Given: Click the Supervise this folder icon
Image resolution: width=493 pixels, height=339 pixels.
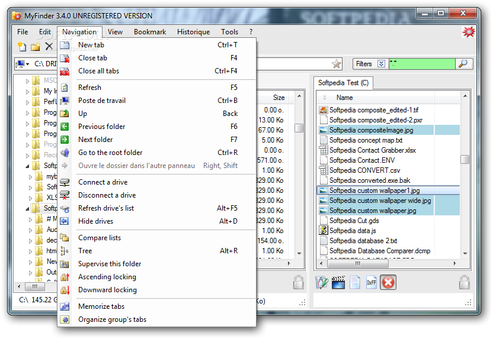Looking at the screenshot, I should coord(65,264).
